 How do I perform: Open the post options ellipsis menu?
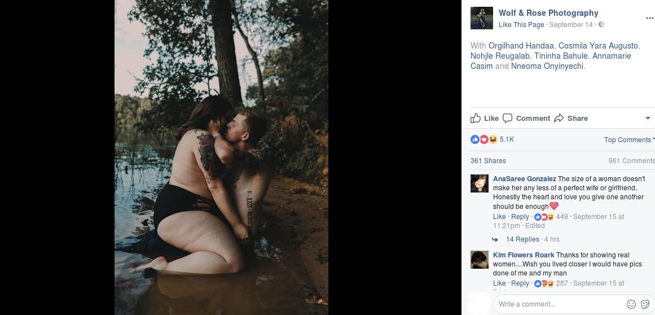649,18
